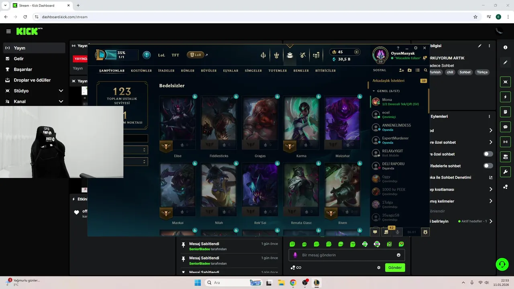Open League profile laurel emblem icon
This screenshot has width=514, height=289.
click(277, 55)
